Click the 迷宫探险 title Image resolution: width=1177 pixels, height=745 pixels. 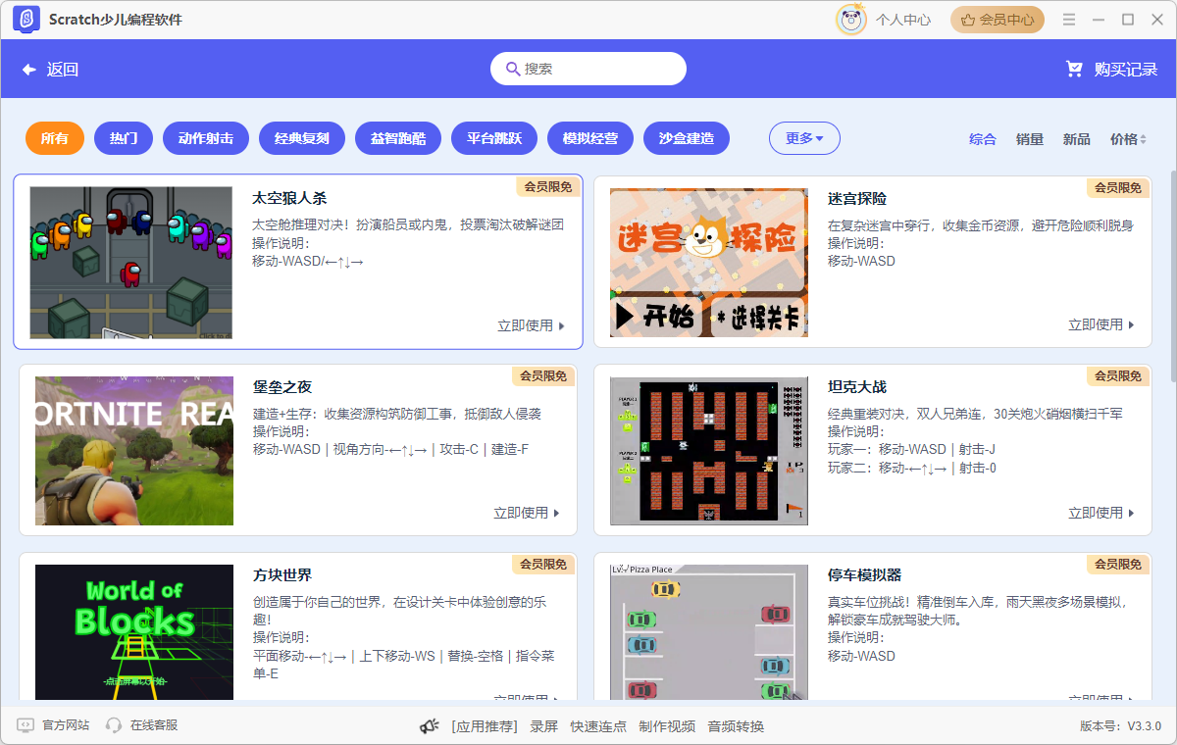click(x=857, y=198)
